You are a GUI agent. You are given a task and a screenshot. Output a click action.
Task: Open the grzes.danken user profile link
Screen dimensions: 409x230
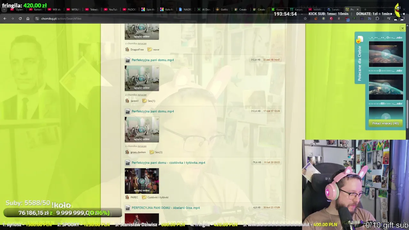click(x=138, y=152)
